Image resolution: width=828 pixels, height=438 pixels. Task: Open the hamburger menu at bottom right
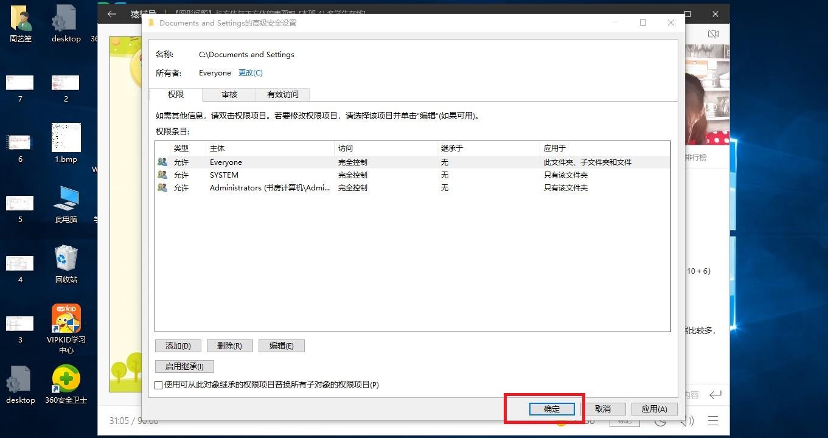coord(714,420)
